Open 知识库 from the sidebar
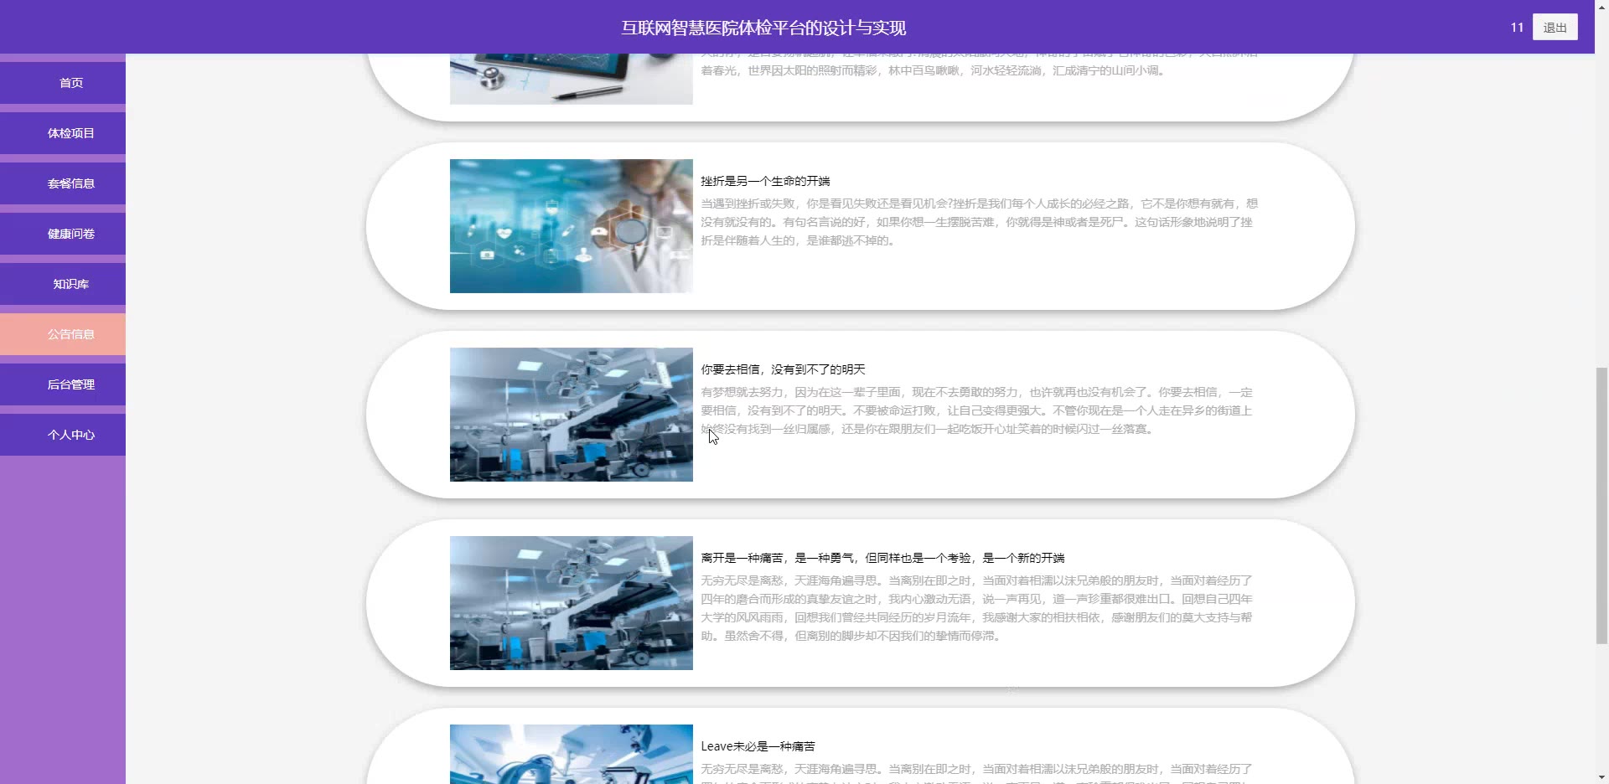This screenshot has width=1609, height=784. [x=63, y=284]
